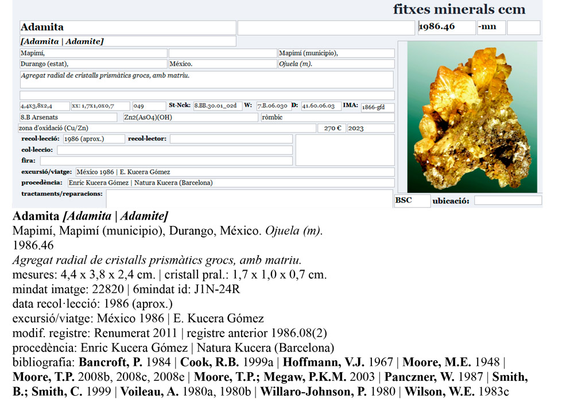Viewport: 574px width, 402px height.
Task: Click the fitxes minerals ccm header
Action: click(459, 9)
